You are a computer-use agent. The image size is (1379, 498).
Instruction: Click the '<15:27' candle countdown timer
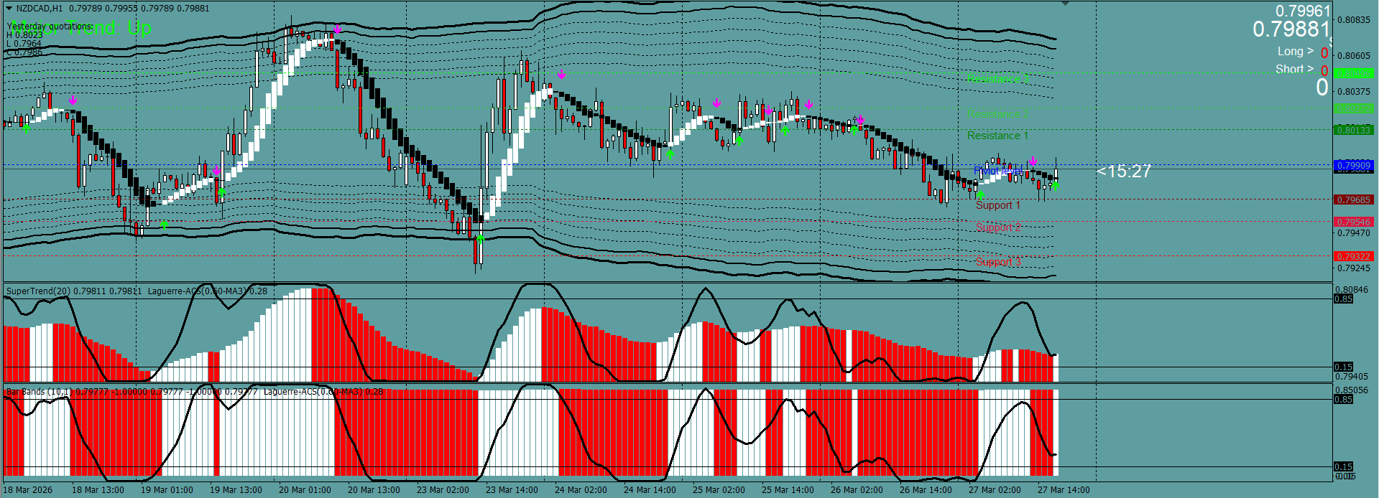tap(1124, 172)
